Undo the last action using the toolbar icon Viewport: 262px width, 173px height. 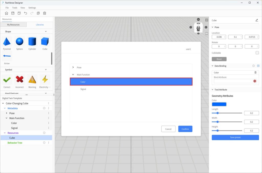coord(26,13)
